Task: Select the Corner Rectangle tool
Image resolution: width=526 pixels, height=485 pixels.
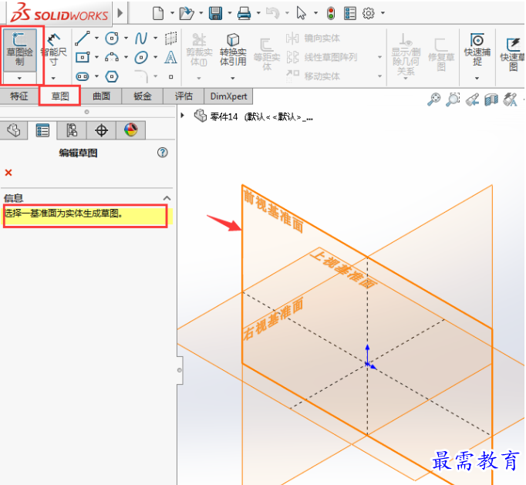Action: pos(83,57)
